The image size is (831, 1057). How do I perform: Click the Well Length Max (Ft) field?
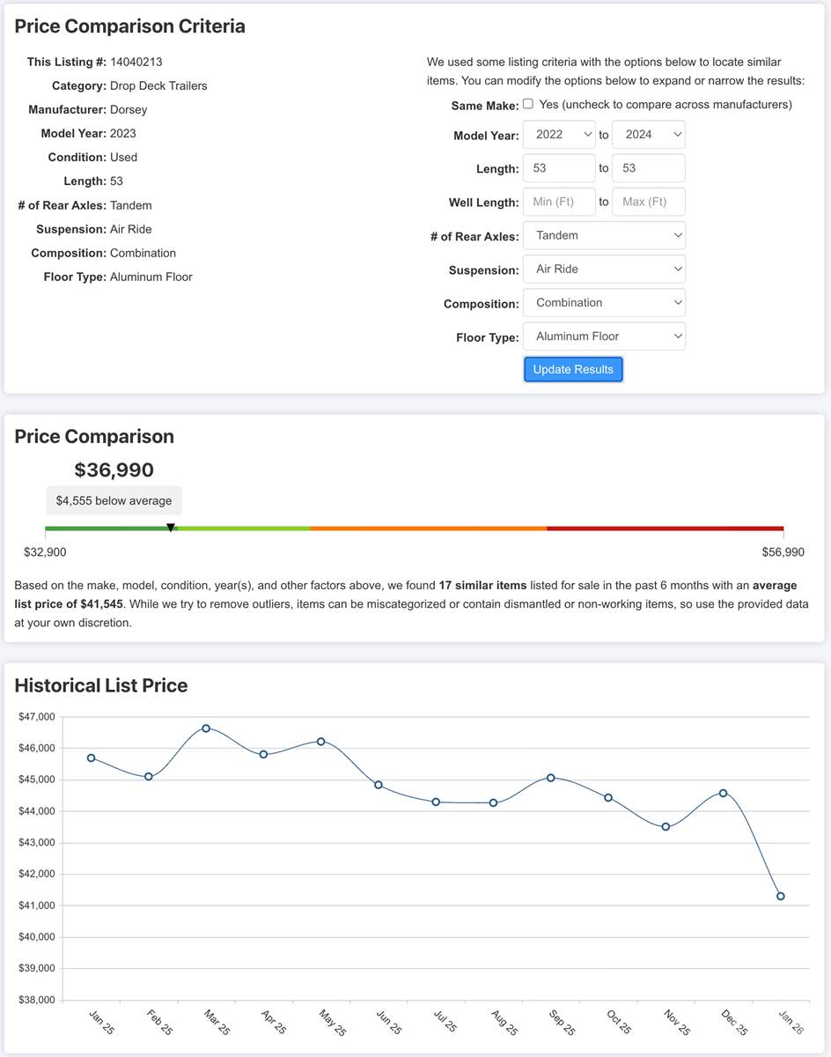pyautogui.click(x=648, y=202)
